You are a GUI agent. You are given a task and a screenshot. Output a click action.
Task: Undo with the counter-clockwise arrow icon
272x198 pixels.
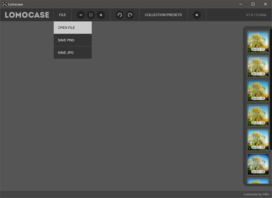120,15
